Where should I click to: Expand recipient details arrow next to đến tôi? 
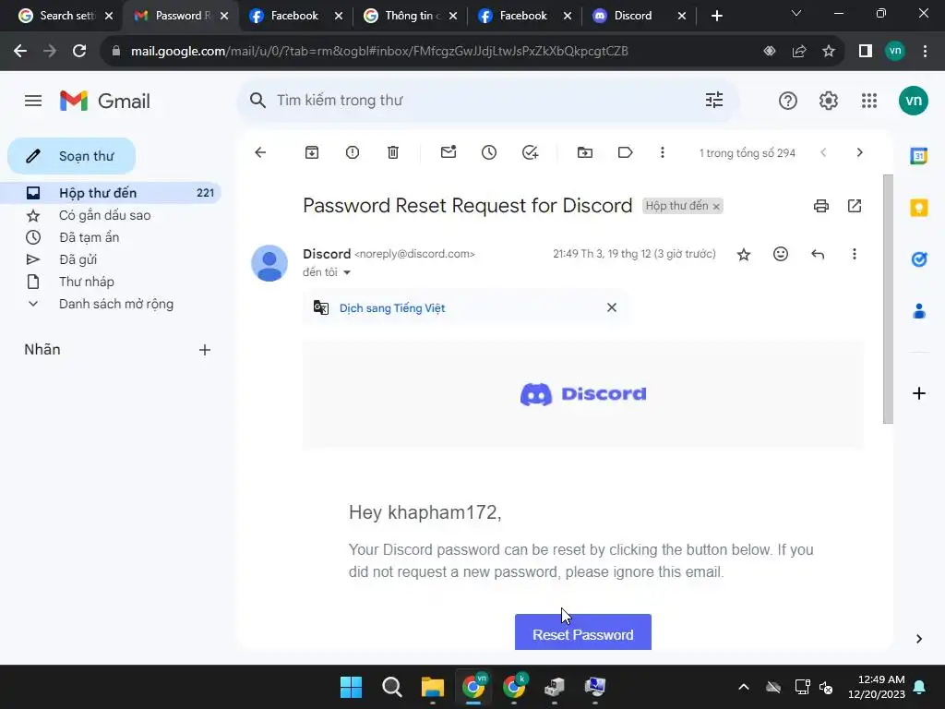347,273
